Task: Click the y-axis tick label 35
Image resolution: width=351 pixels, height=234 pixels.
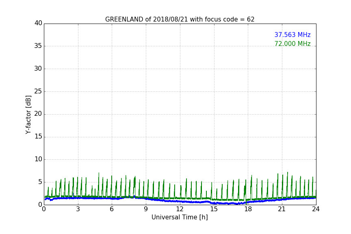Action: click(x=38, y=46)
